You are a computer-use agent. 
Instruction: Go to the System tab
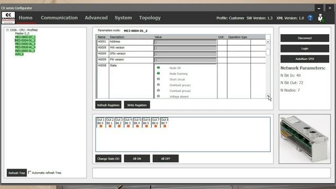[123, 18]
